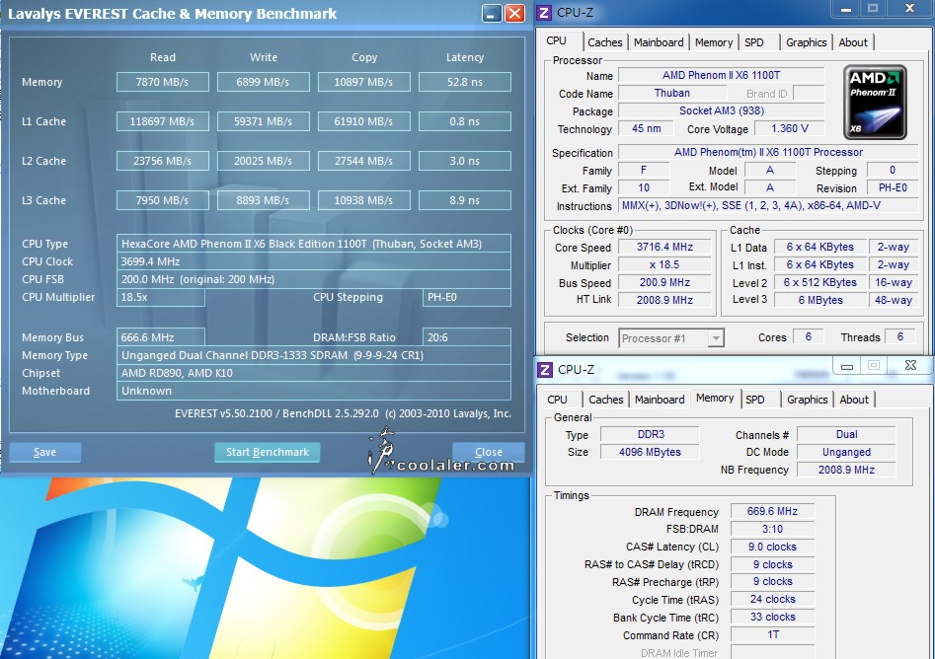Image resolution: width=935 pixels, height=659 pixels.
Task: Click Memory Type field Unganged Dual Channel DDR3-1333
Action: point(314,355)
